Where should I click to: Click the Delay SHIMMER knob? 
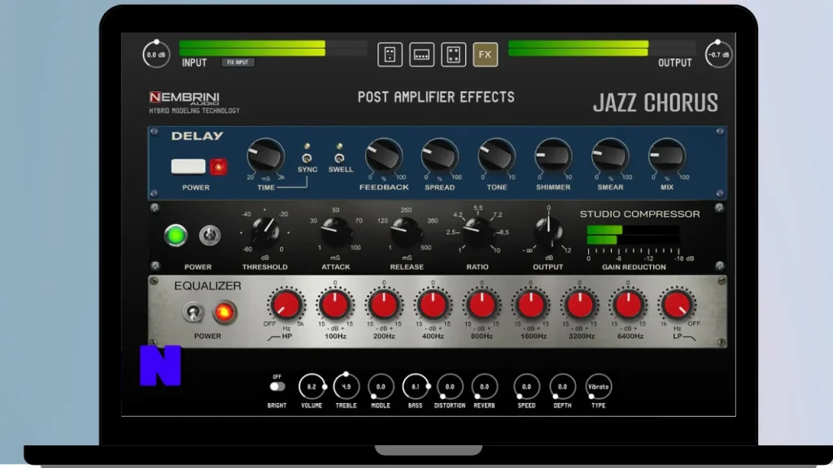coord(553,156)
